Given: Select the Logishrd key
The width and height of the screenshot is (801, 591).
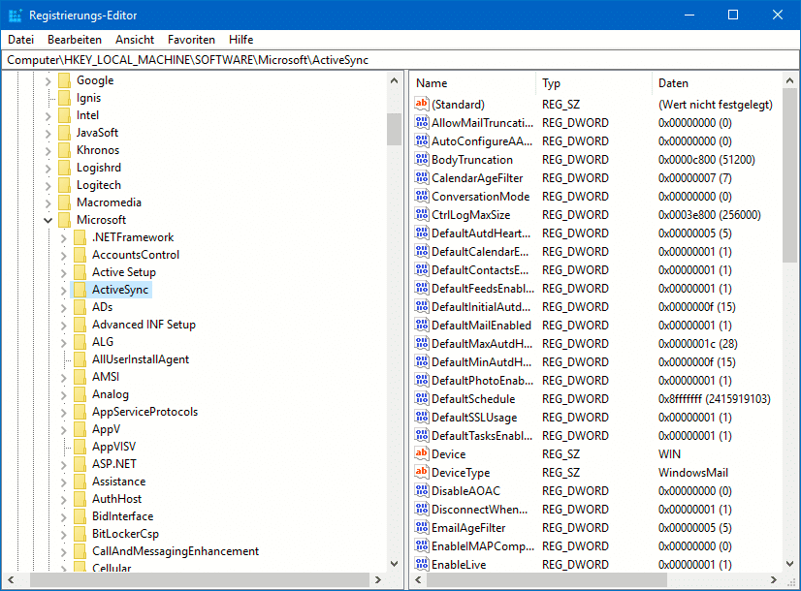Looking at the screenshot, I should (99, 168).
